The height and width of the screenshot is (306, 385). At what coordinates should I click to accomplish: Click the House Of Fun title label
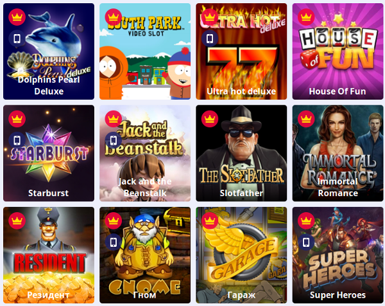pyautogui.click(x=338, y=91)
